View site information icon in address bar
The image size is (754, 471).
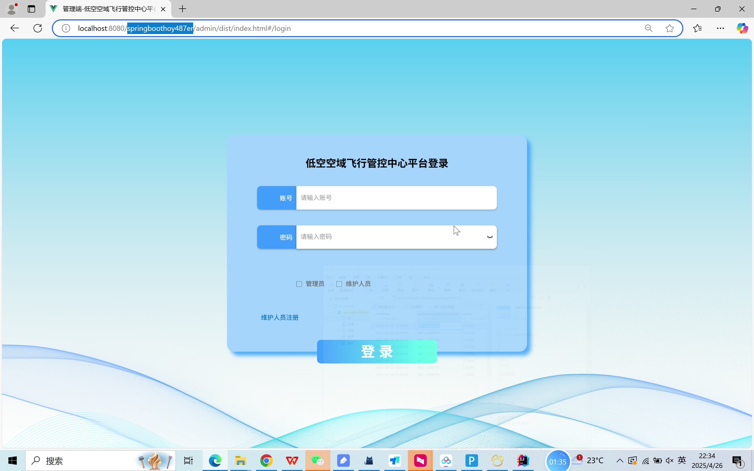click(66, 28)
